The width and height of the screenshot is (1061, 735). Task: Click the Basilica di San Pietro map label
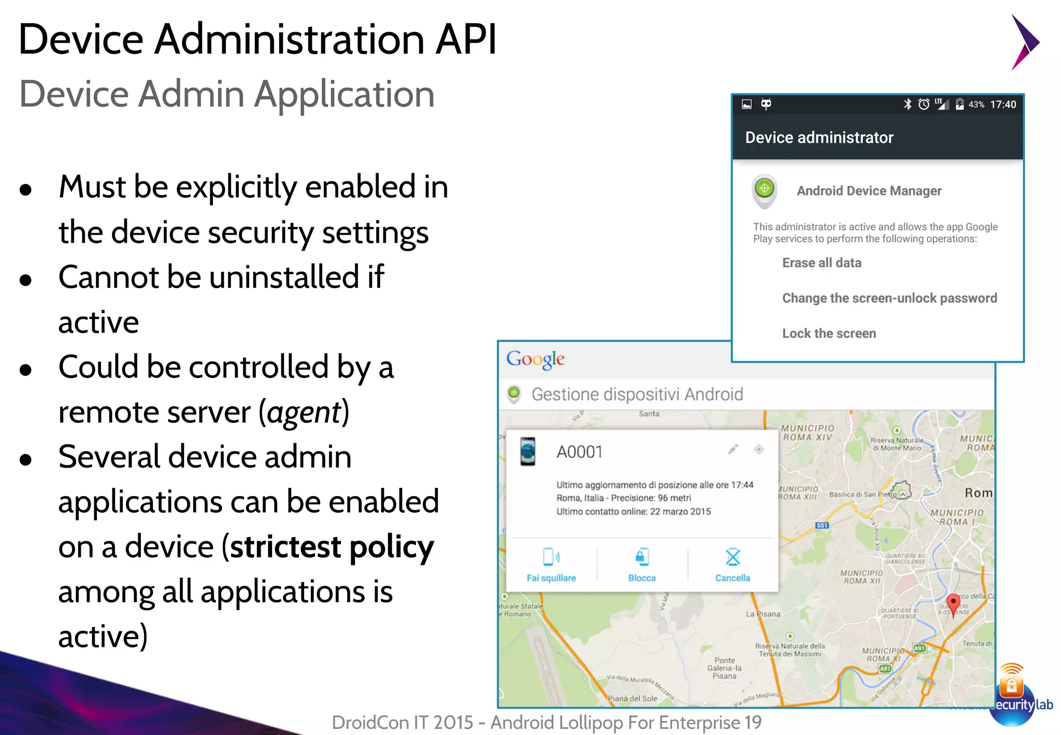tap(863, 494)
